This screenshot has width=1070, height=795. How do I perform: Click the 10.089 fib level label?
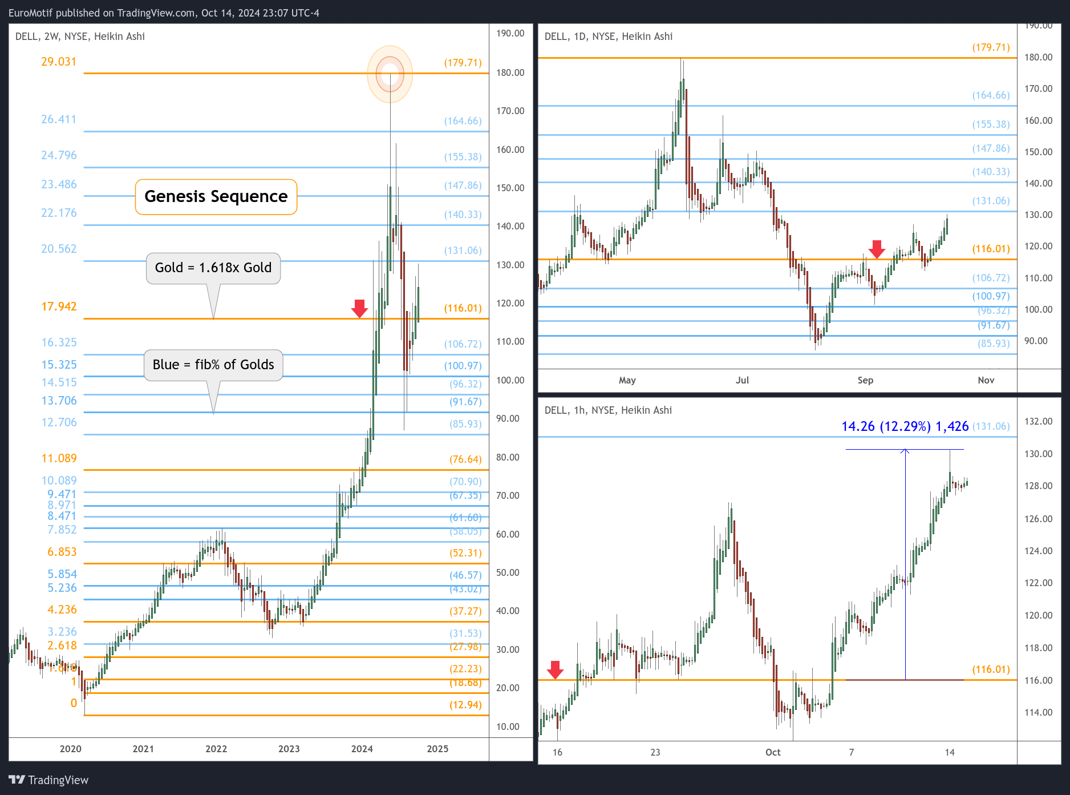(x=59, y=481)
